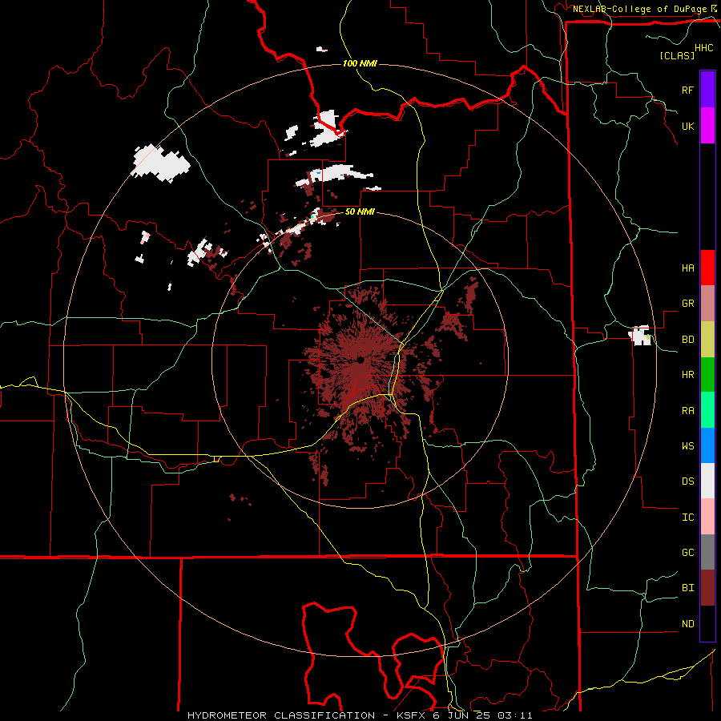Click the UK magenta legend swatch
The image size is (721, 721).
(707, 126)
